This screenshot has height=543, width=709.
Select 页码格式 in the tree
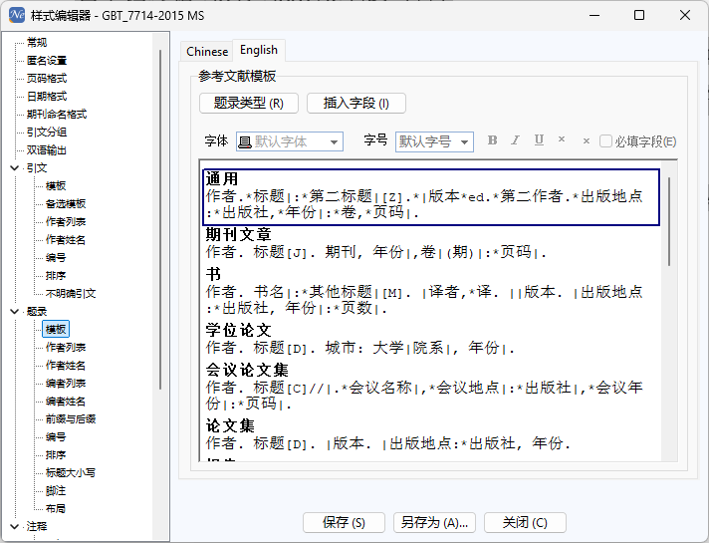[47, 79]
